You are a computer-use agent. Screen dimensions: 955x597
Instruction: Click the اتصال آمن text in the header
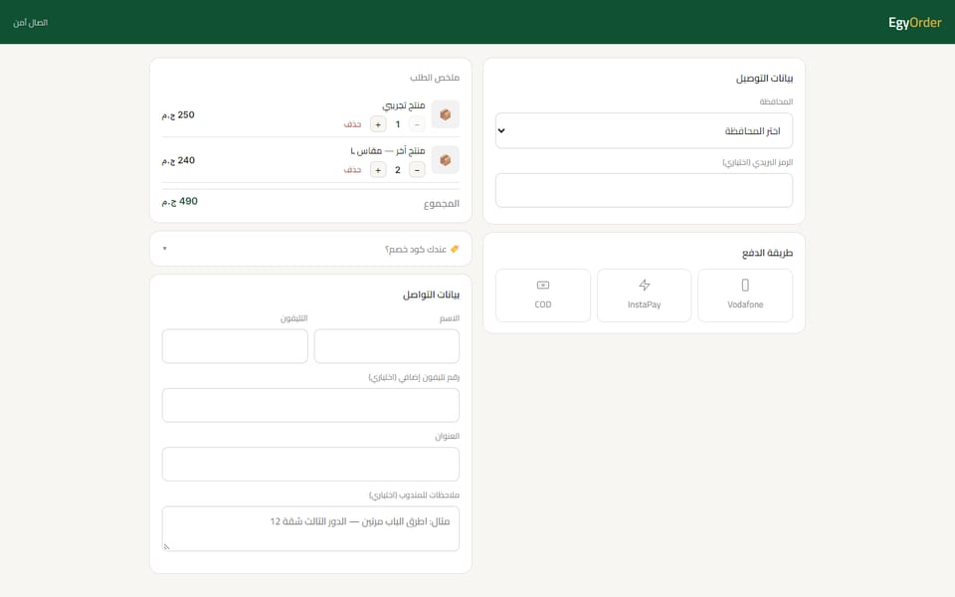31,23
